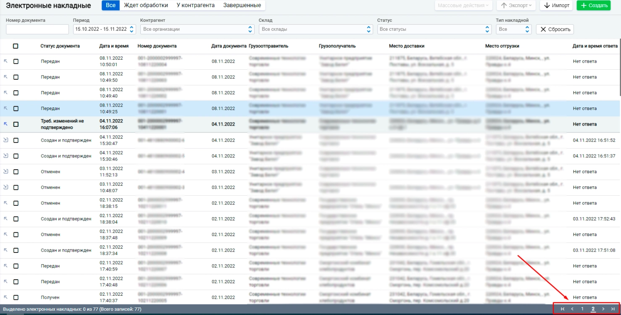Click response time 04.11.2022 16:51:52

594,140
